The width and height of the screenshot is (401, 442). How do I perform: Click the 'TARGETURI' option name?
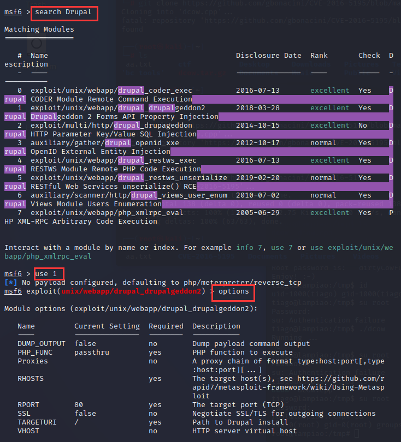[37, 422]
